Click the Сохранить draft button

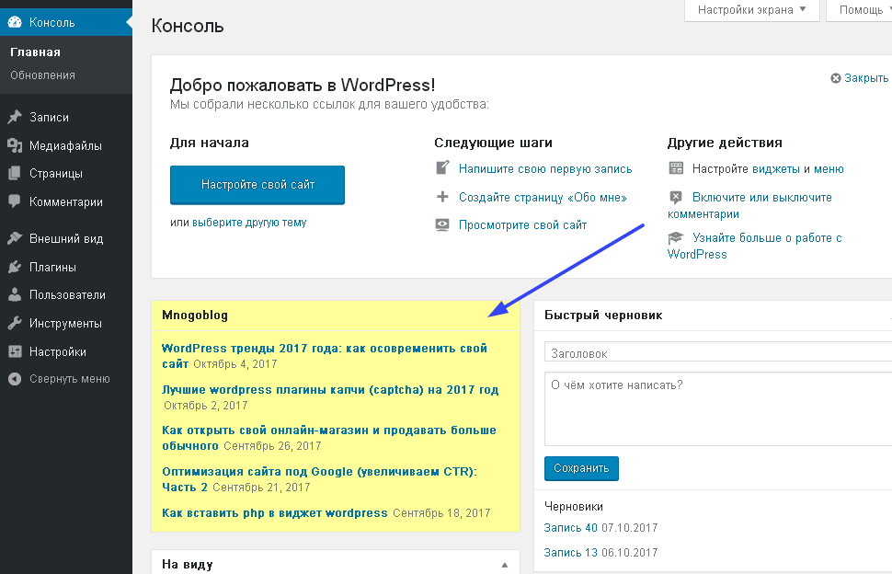click(581, 468)
